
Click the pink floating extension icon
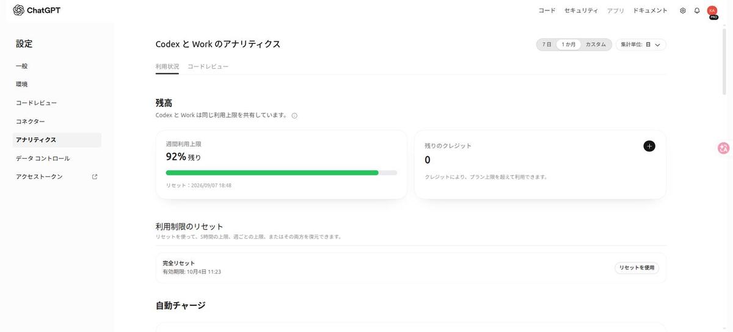tap(724, 148)
